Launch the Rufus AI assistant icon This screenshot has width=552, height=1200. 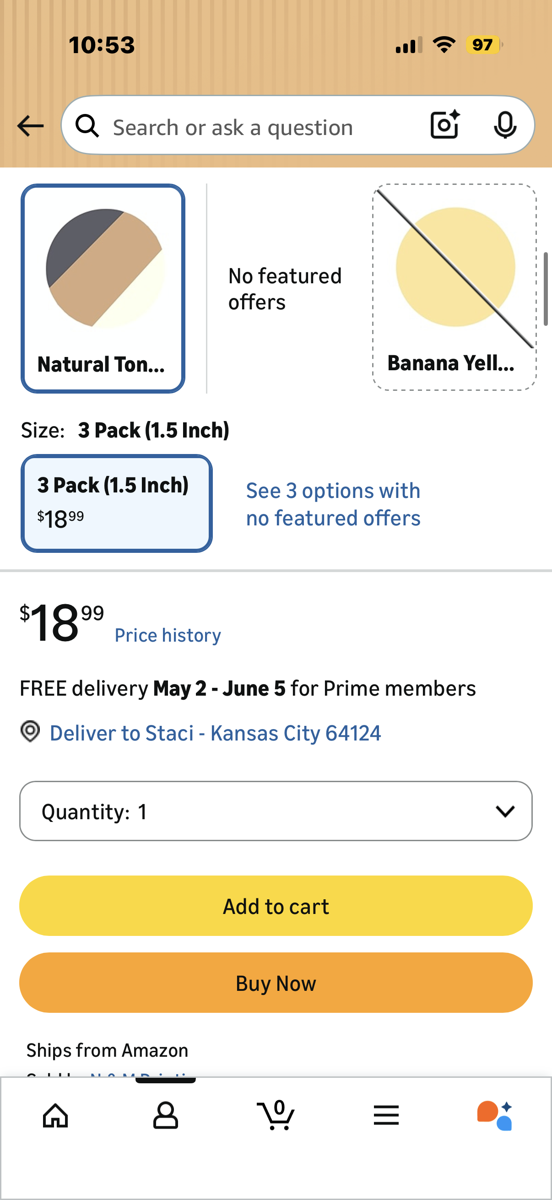point(495,1116)
